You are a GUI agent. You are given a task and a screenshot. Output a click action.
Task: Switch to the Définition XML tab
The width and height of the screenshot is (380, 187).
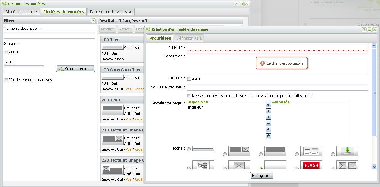[189, 38]
